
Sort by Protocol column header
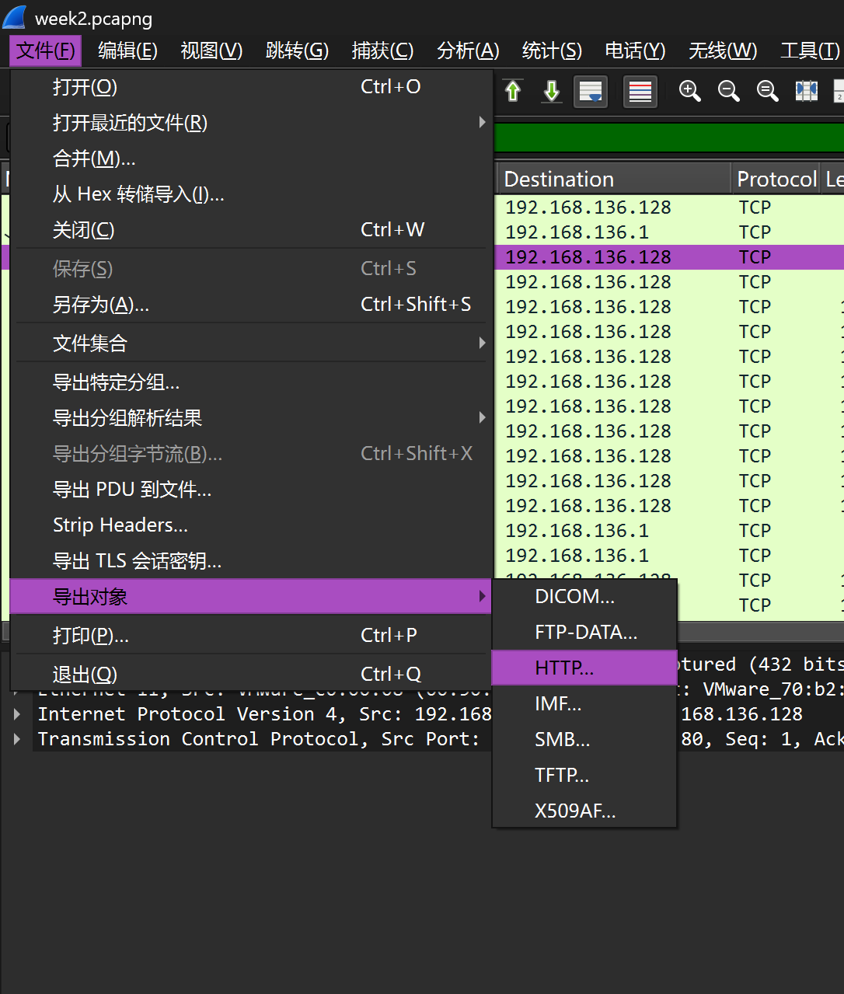[x=776, y=180]
